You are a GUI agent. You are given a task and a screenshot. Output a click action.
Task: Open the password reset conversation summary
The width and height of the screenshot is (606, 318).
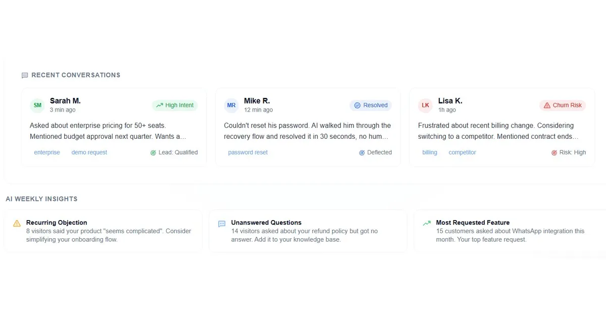coord(307,131)
